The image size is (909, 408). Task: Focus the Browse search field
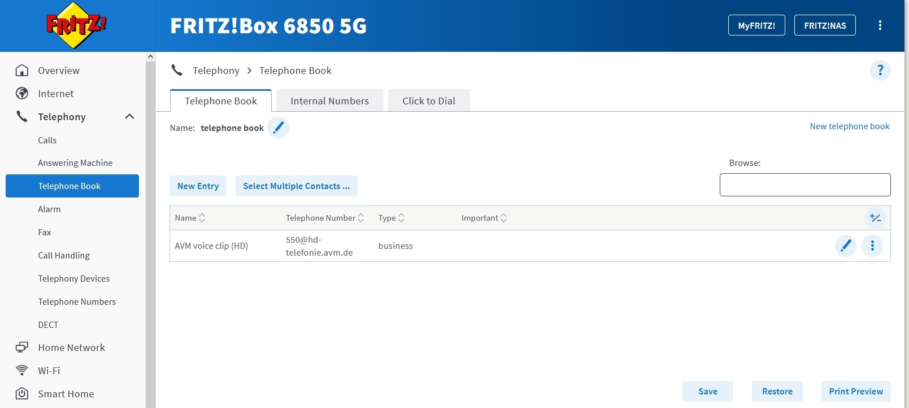coord(805,185)
